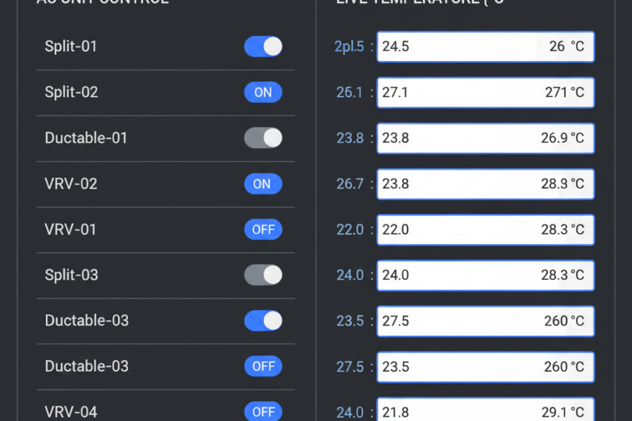
Task: Click the bottom input showing 21.8
Action: [x=485, y=412]
